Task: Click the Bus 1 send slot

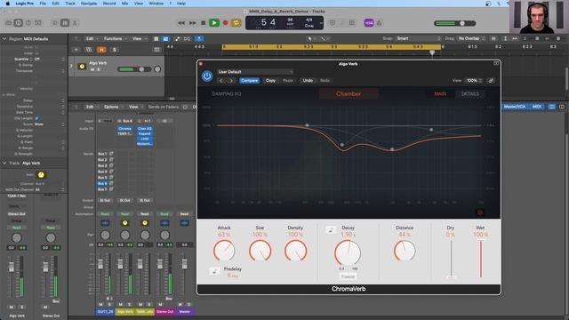Action: click(x=103, y=154)
